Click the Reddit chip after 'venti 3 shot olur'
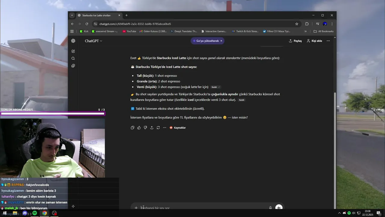 [x=242, y=100]
